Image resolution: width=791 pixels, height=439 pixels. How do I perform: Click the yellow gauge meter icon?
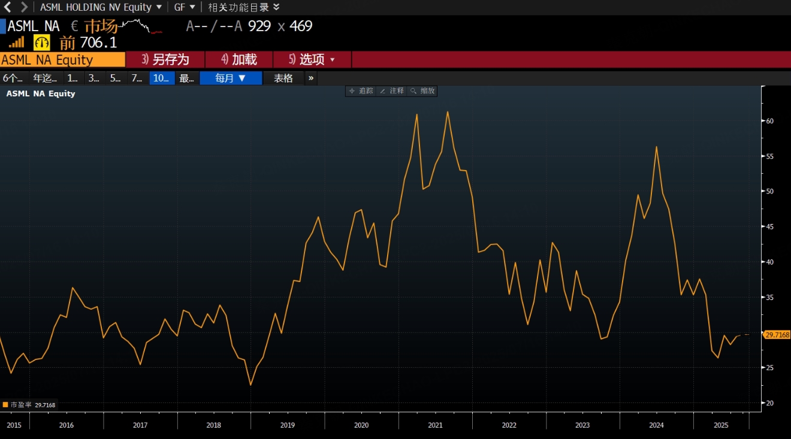[x=42, y=43]
